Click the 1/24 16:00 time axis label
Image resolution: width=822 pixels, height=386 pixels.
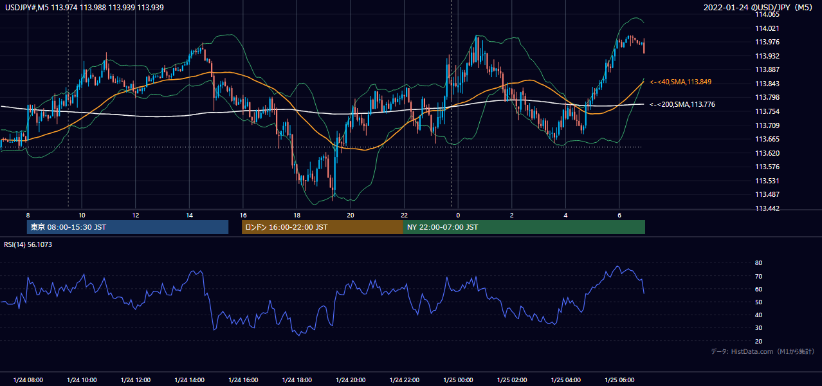coord(242,380)
